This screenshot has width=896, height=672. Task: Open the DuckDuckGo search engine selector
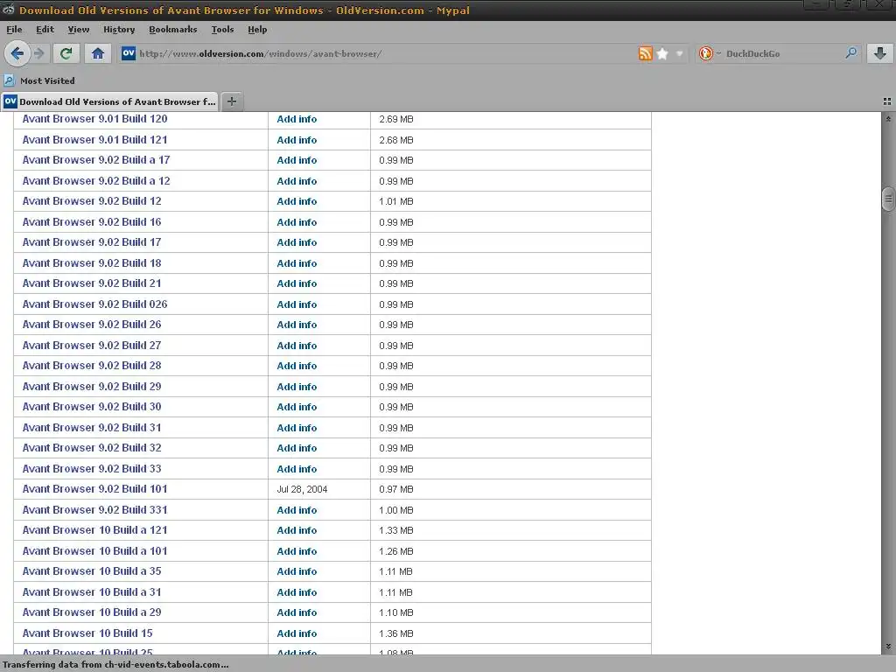pyautogui.click(x=709, y=53)
